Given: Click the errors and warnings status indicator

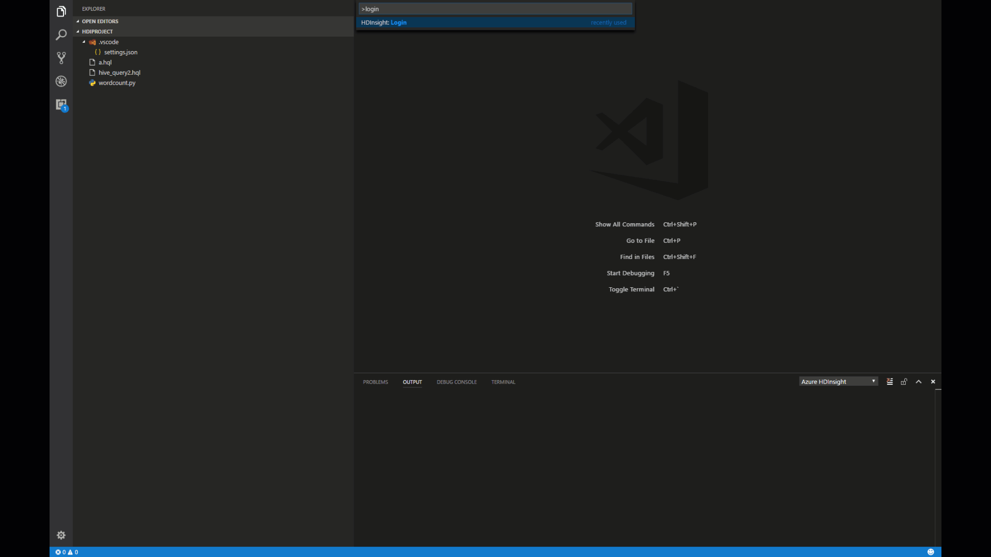Looking at the screenshot, I should pyautogui.click(x=67, y=552).
